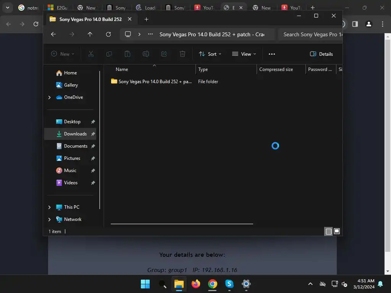Show hidden path segments ellipsis
391x293 pixels.
[150, 34]
